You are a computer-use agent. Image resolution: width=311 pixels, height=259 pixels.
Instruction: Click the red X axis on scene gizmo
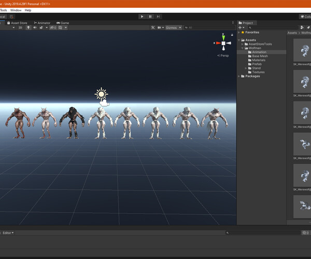pos(218,43)
